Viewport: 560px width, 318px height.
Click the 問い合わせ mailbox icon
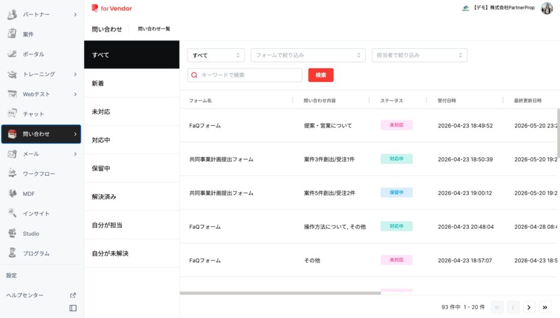12,134
